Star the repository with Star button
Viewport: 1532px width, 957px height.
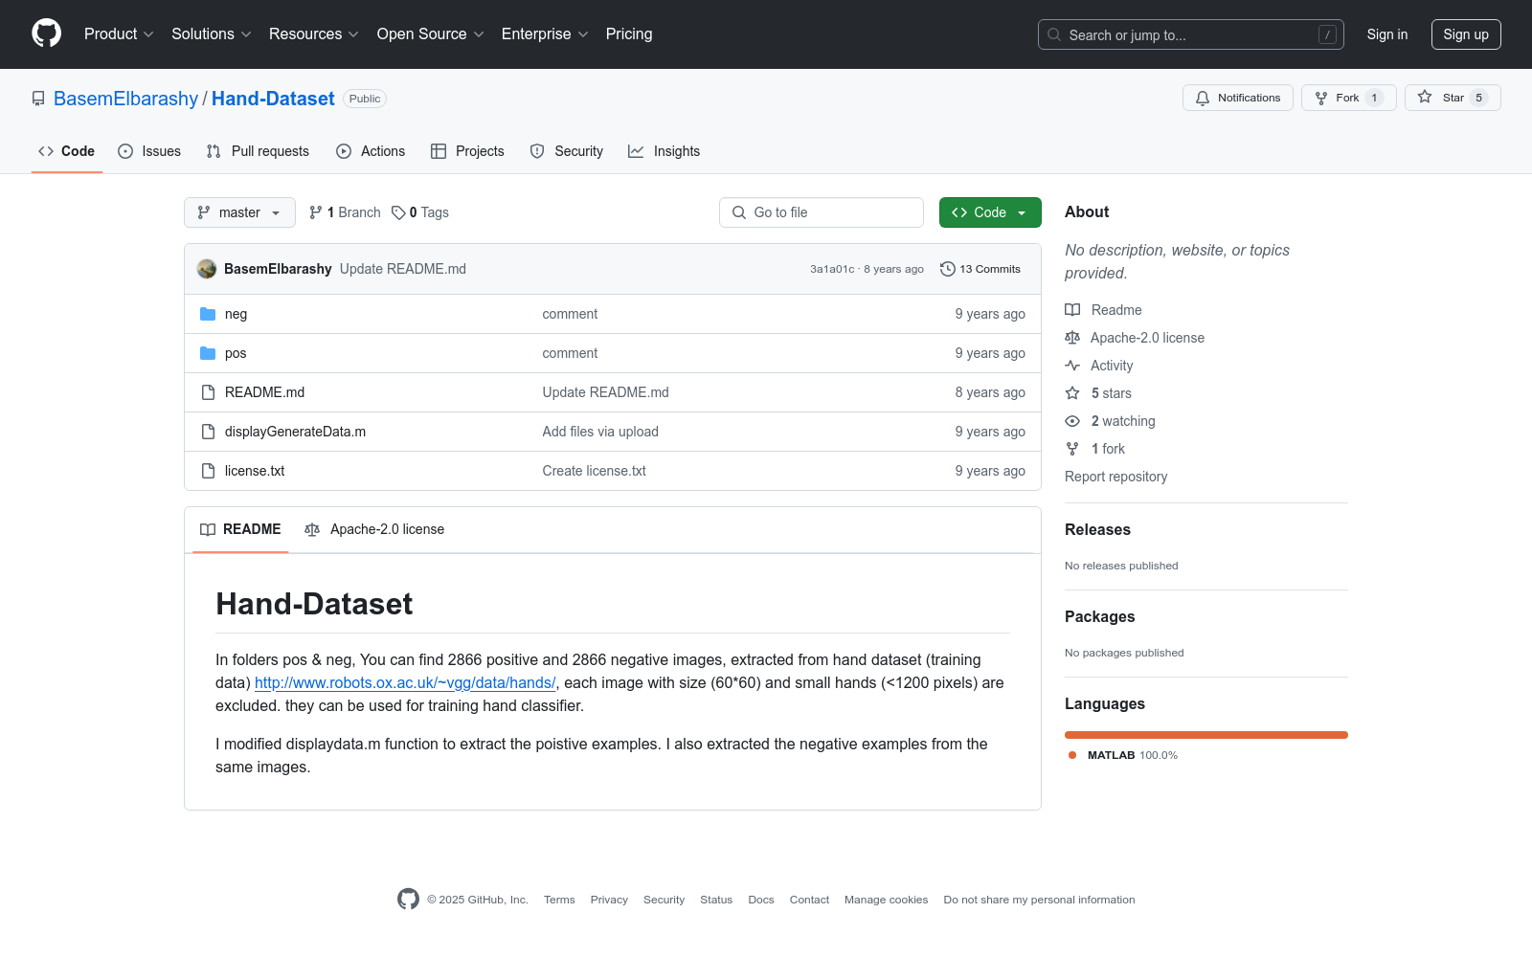point(1453,98)
